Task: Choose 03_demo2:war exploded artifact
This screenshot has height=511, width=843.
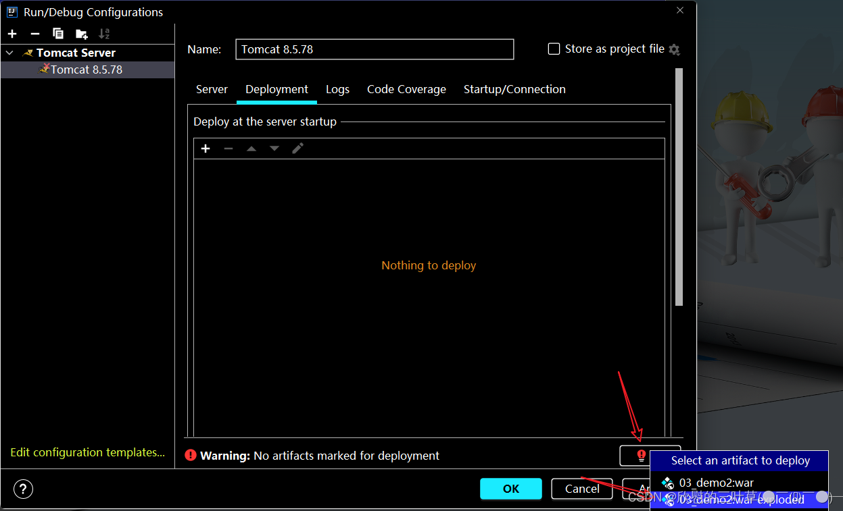Action: 739,500
